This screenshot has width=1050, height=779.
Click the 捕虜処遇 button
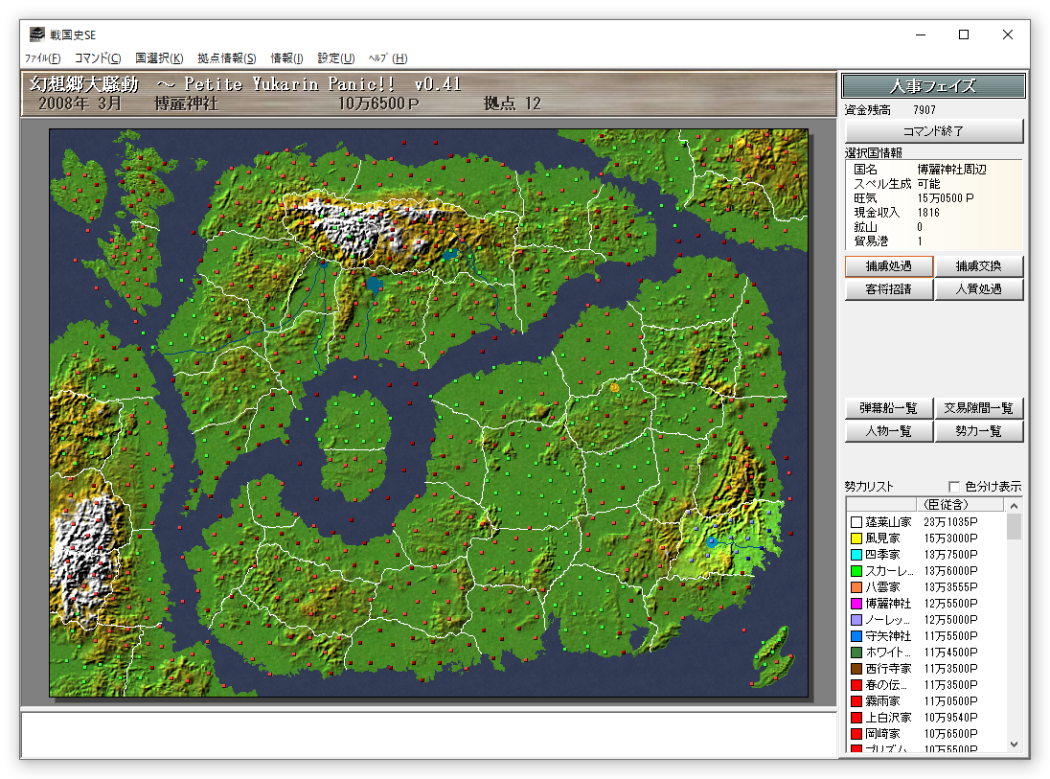(888, 266)
